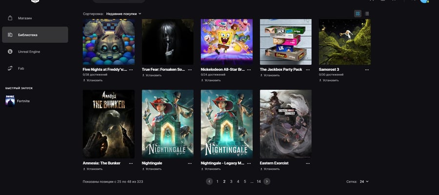Install Eastern Exorcist
Viewport: 439px width, 195px height.
[x=270, y=169]
